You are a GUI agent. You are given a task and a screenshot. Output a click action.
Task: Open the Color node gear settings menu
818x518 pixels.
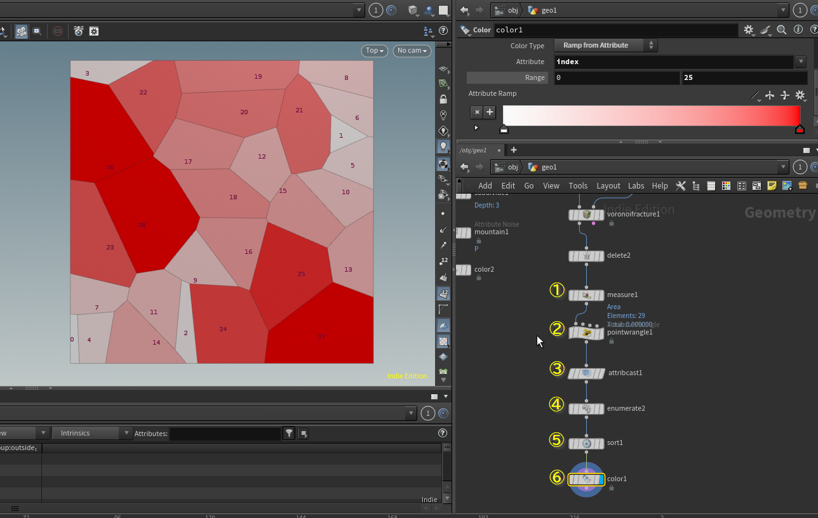click(x=749, y=30)
